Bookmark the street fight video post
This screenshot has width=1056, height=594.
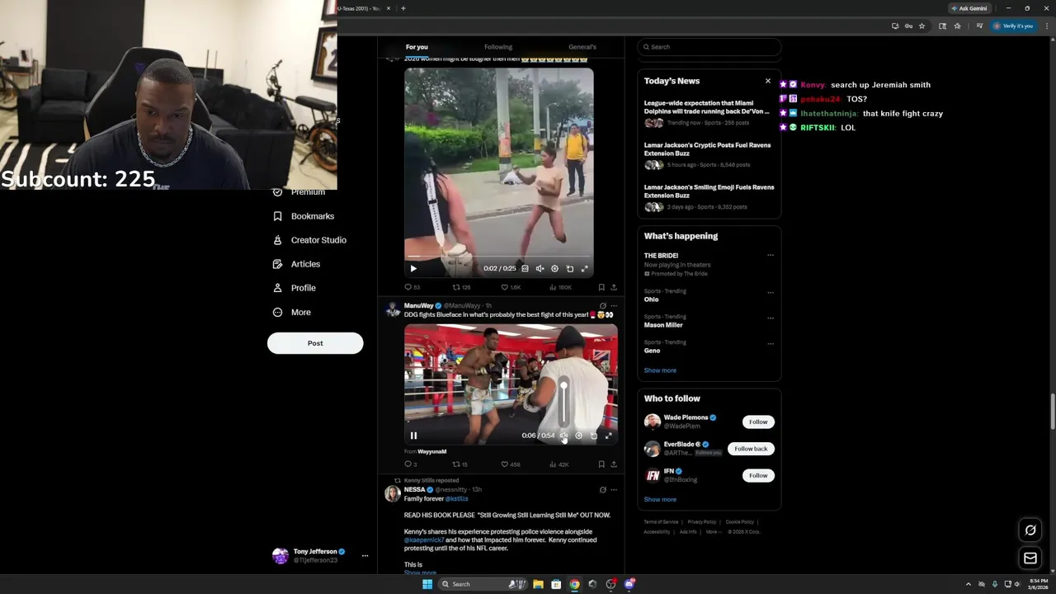coord(601,287)
